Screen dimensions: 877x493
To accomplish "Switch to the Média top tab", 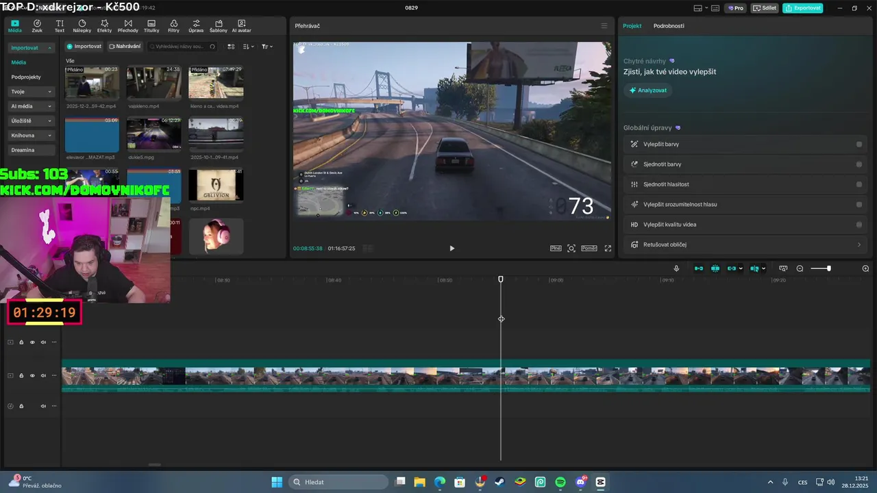I will click(x=14, y=26).
